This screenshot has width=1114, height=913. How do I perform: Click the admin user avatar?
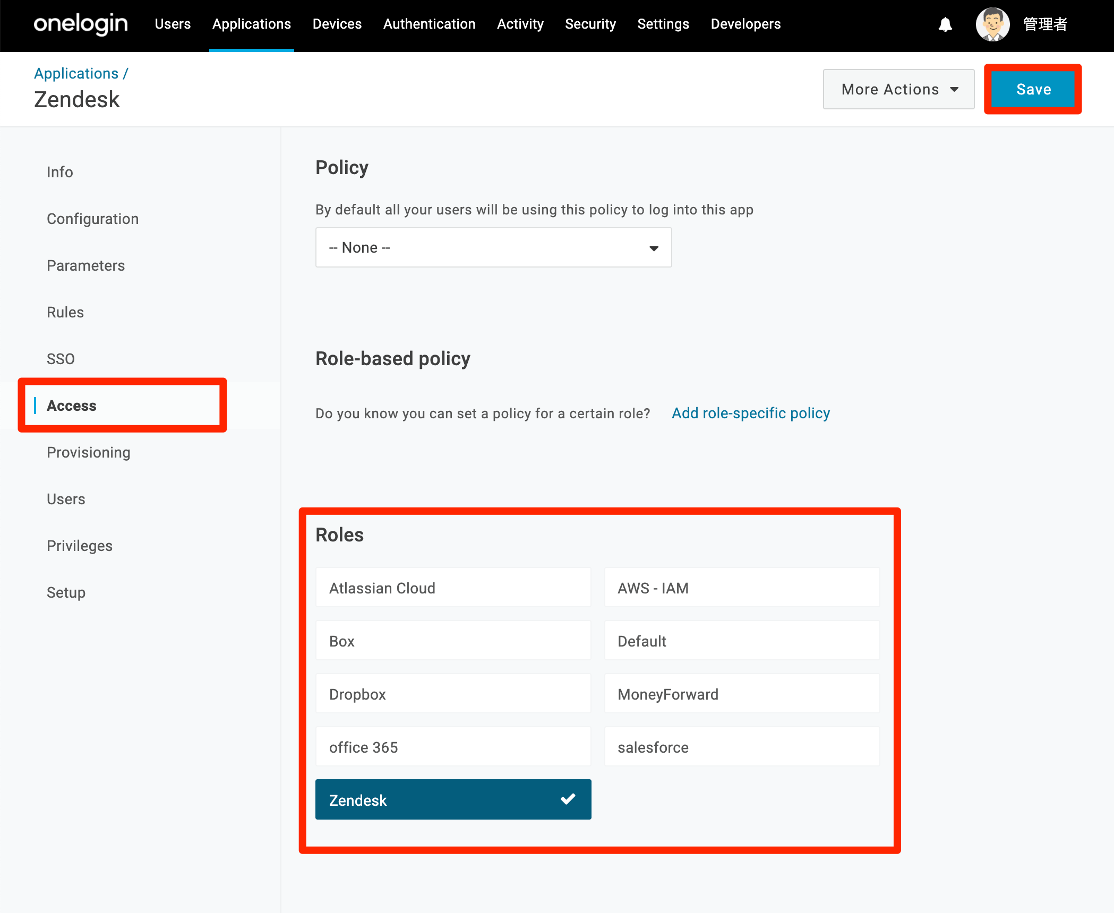click(992, 24)
